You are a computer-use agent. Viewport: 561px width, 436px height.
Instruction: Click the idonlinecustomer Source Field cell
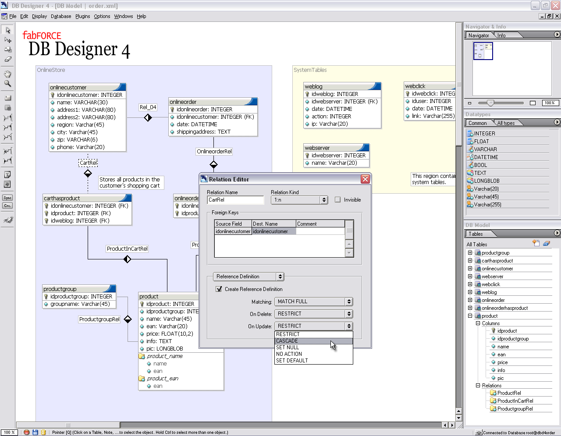coord(233,231)
